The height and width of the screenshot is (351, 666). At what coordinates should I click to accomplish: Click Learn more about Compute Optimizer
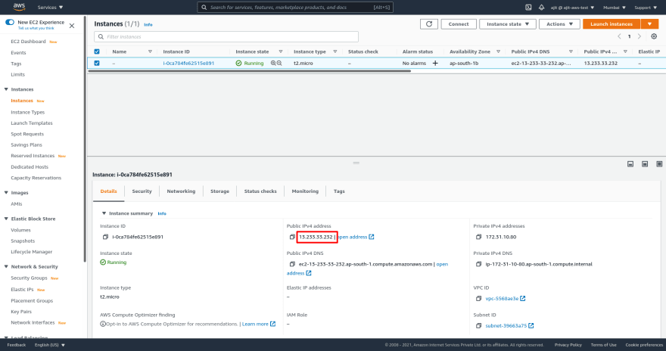coord(259,324)
